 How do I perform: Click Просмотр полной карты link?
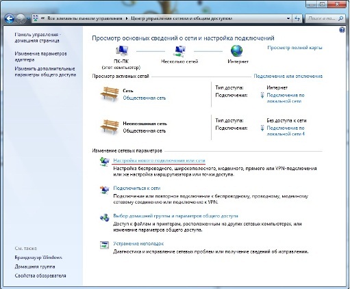(295, 48)
